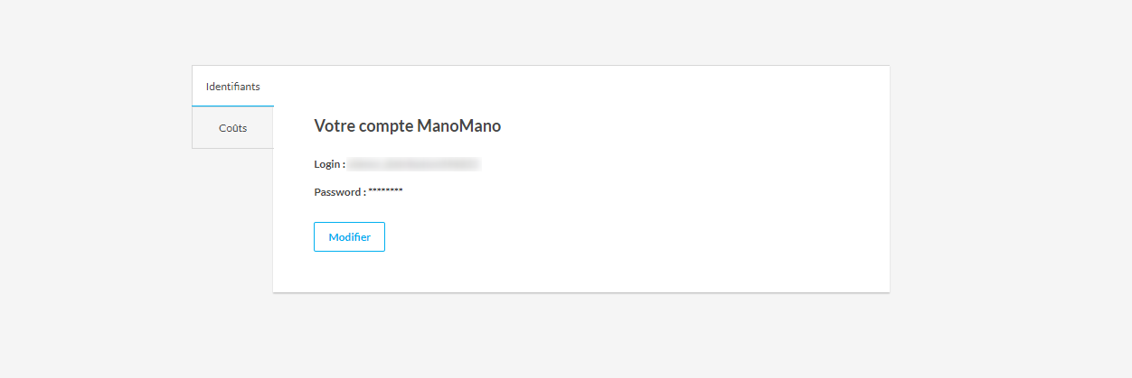The height and width of the screenshot is (378, 1132).
Task: Click the word "Login"
Action: 326,164
